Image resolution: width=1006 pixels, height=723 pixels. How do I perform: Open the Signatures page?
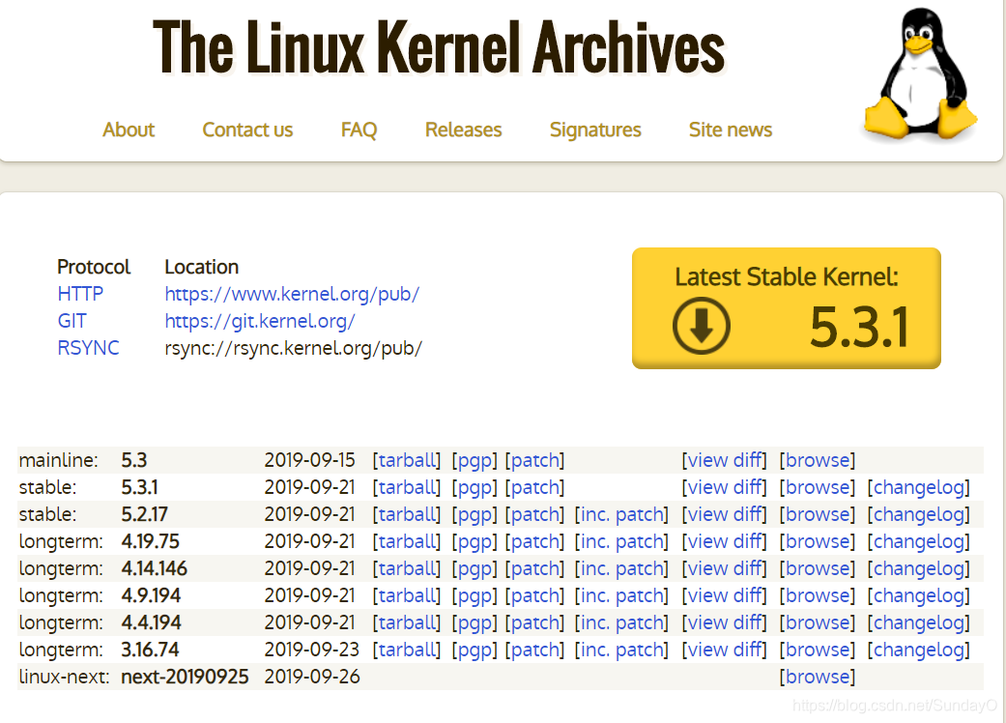coord(595,130)
